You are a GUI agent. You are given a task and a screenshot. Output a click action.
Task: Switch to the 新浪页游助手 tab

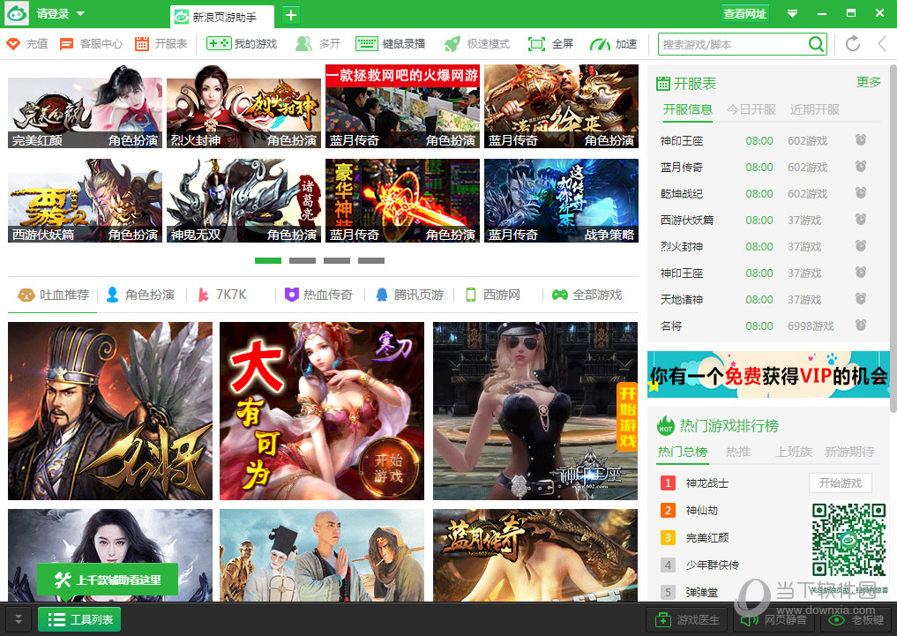[222, 17]
